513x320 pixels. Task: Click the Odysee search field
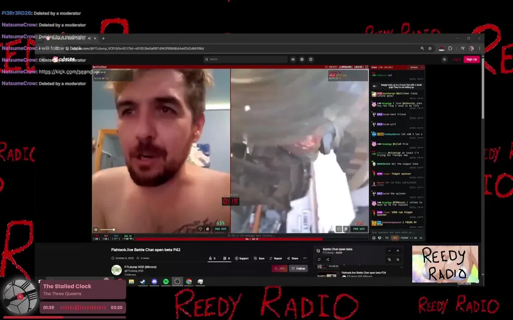point(245,59)
